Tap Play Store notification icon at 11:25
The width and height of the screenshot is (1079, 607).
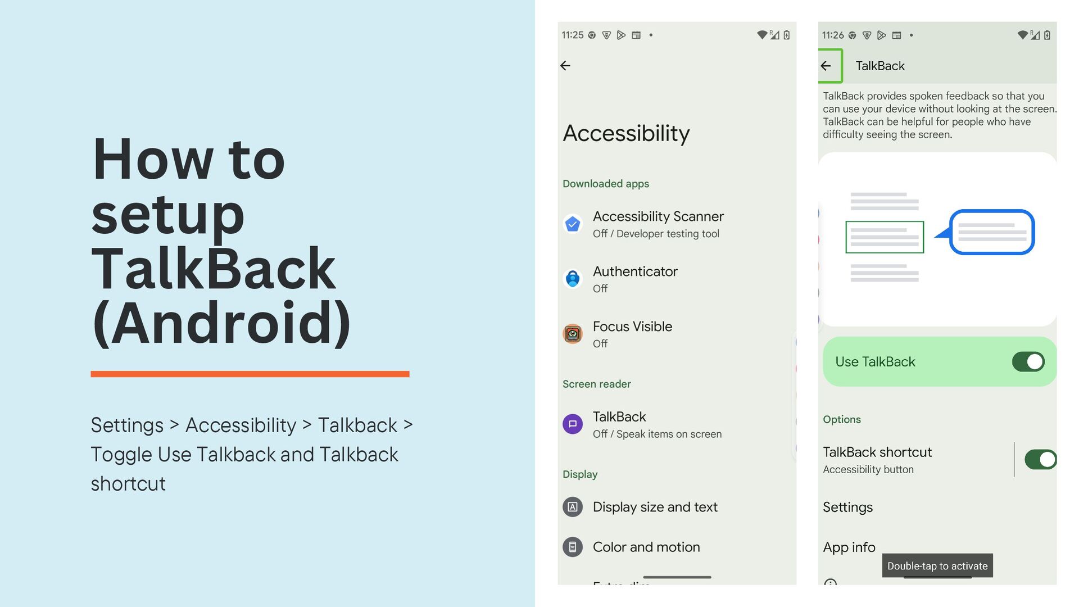pos(621,35)
